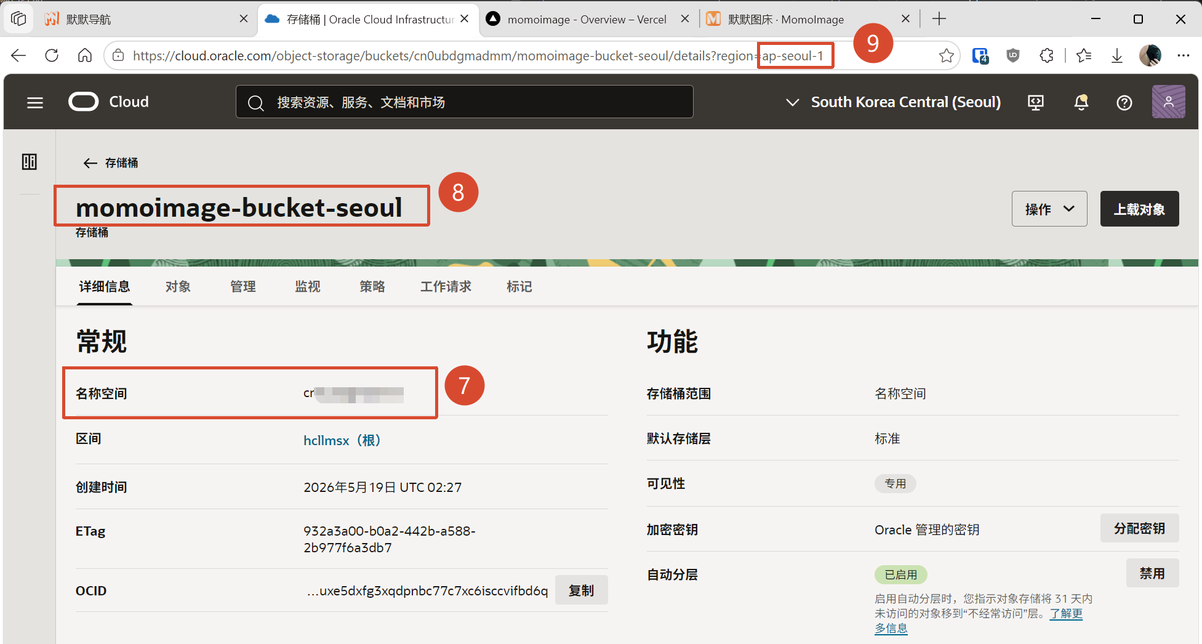This screenshot has width=1202, height=644.
Task: Click the 已启用 auto-tiering status badge
Action: (x=901, y=574)
